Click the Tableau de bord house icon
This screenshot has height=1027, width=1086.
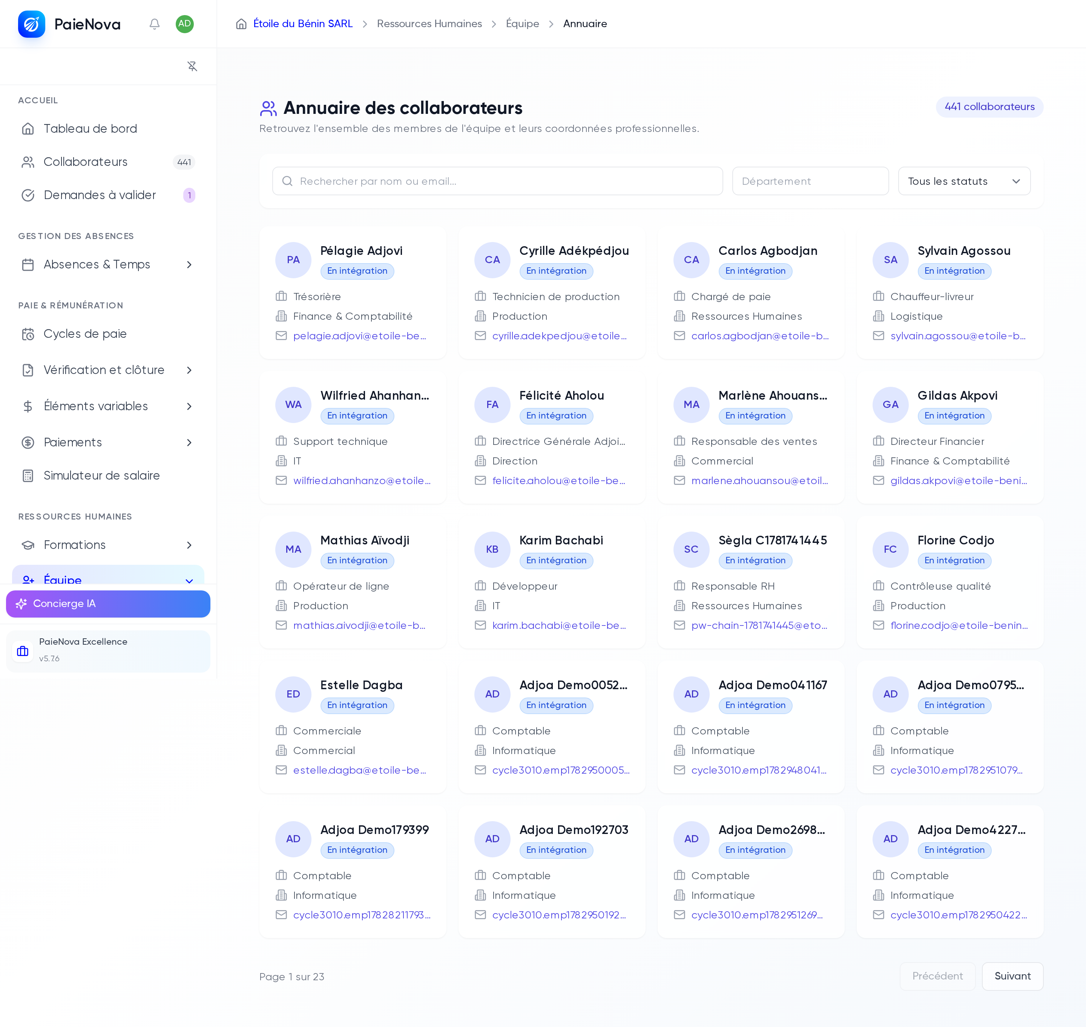28,129
